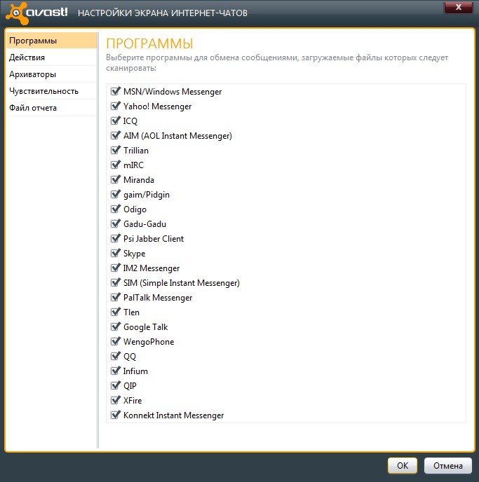The width and height of the screenshot is (479, 482).
Task: Uncheck MSN/Windows Messenger checkbox
Action: coord(115,91)
